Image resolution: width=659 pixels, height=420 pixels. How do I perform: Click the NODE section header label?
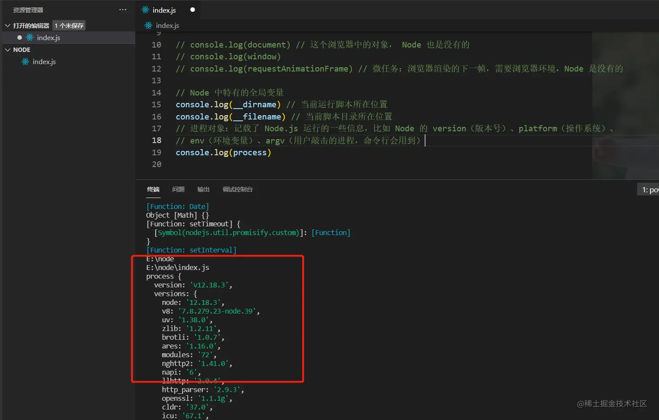[x=22, y=50]
